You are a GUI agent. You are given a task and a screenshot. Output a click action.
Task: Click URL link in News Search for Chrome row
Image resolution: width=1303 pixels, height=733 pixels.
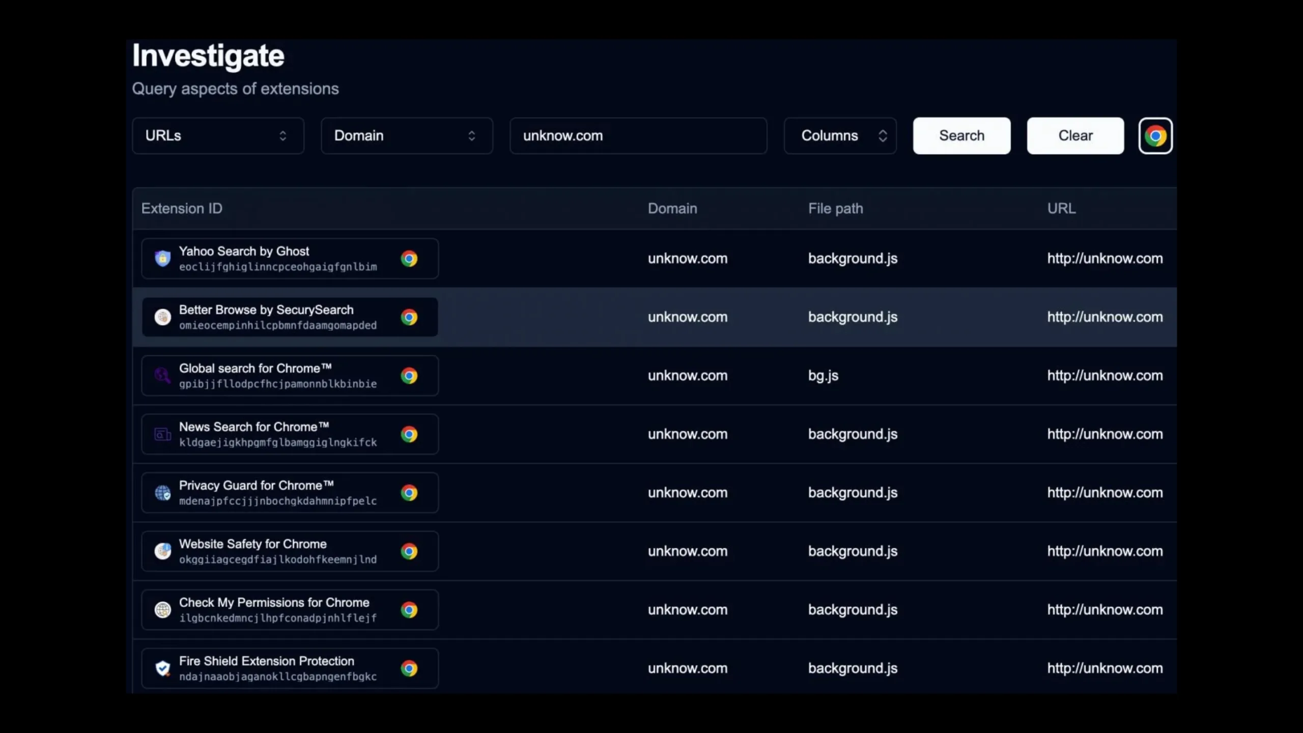pos(1104,434)
